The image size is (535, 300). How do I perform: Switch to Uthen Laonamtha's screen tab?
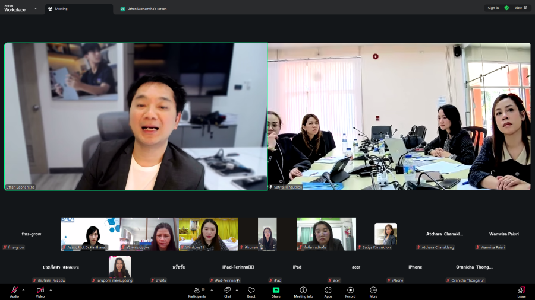(147, 9)
